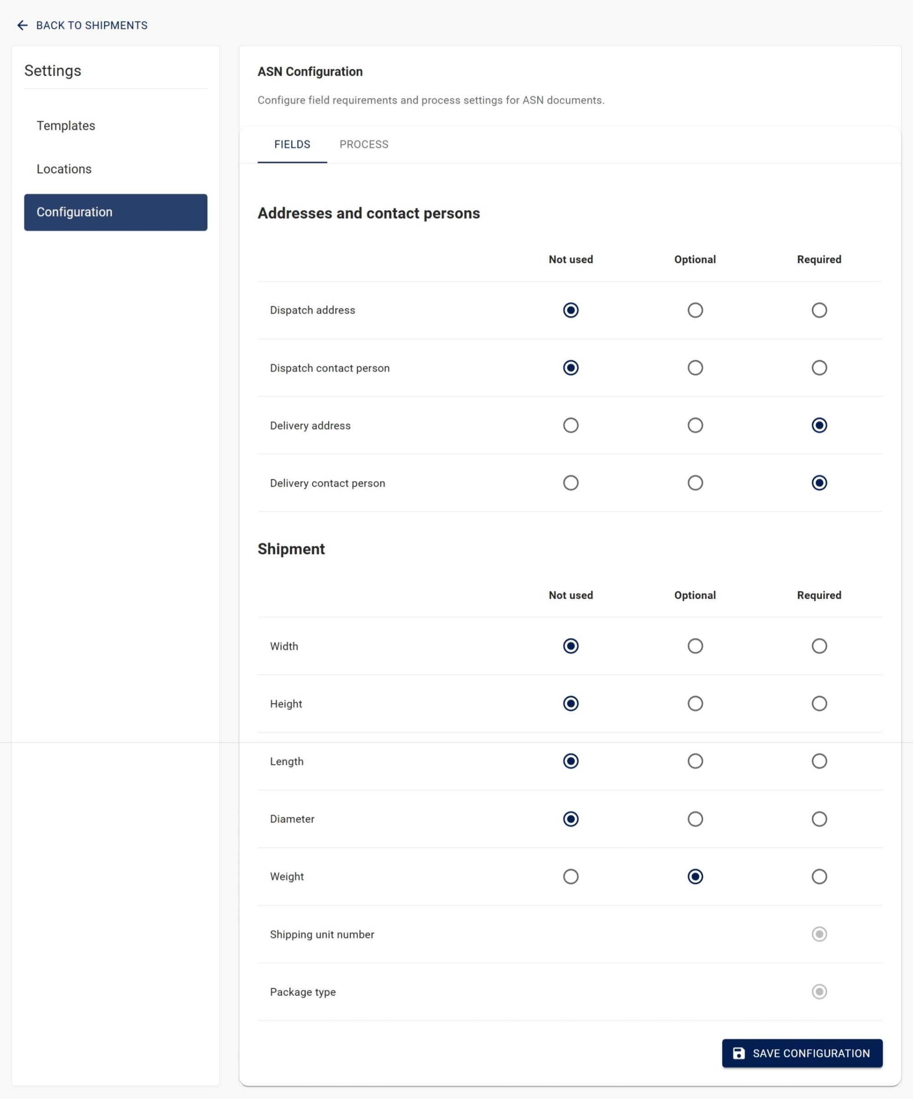This screenshot has width=913, height=1099.
Task: Switch to the Process tab
Action: (364, 144)
